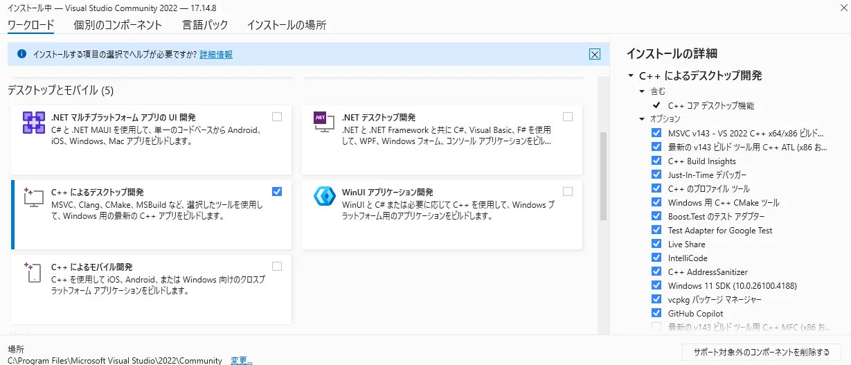This screenshot has height=365, width=851.
Task: Select the ワークロード tab
Action: pos(30,25)
